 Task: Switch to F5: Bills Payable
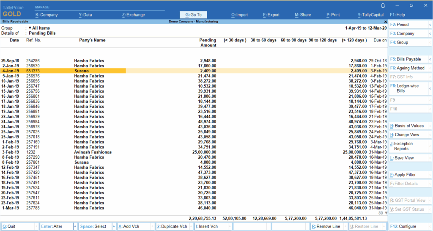(408, 59)
